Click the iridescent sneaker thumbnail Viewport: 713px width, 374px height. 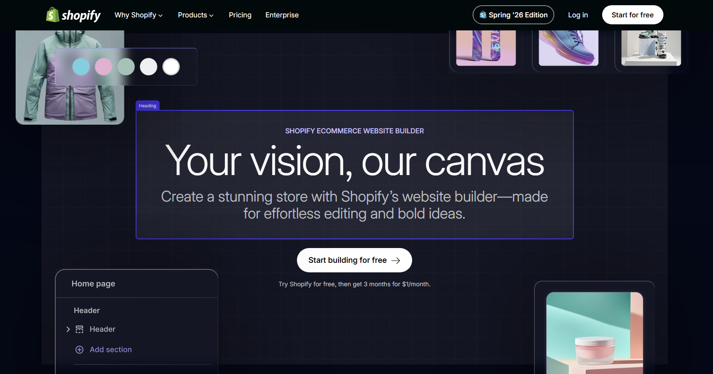pos(569,48)
